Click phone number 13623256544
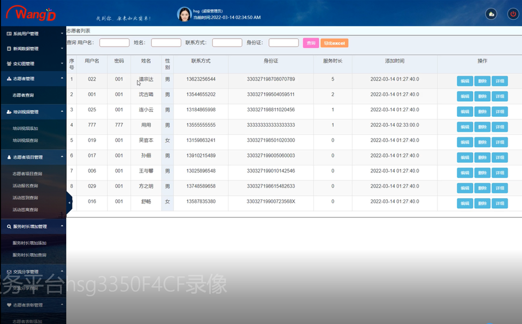This screenshot has height=324, width=522. point(201,79)
